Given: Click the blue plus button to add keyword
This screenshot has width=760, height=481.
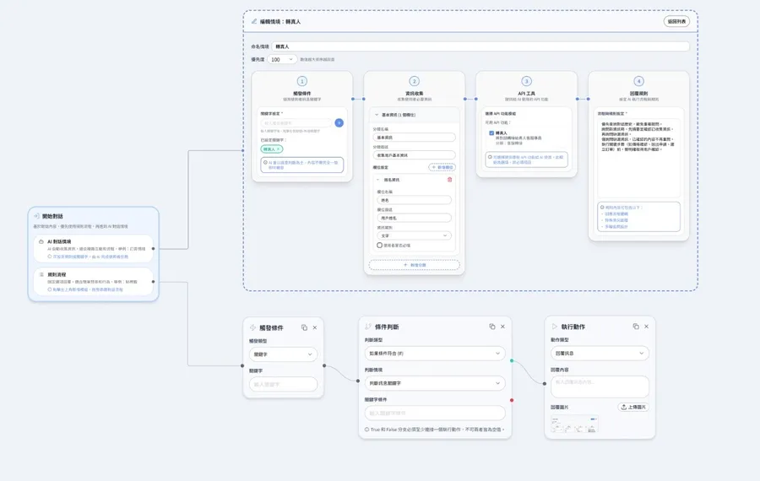Looking at the screenshot, I should coord(339,123).
